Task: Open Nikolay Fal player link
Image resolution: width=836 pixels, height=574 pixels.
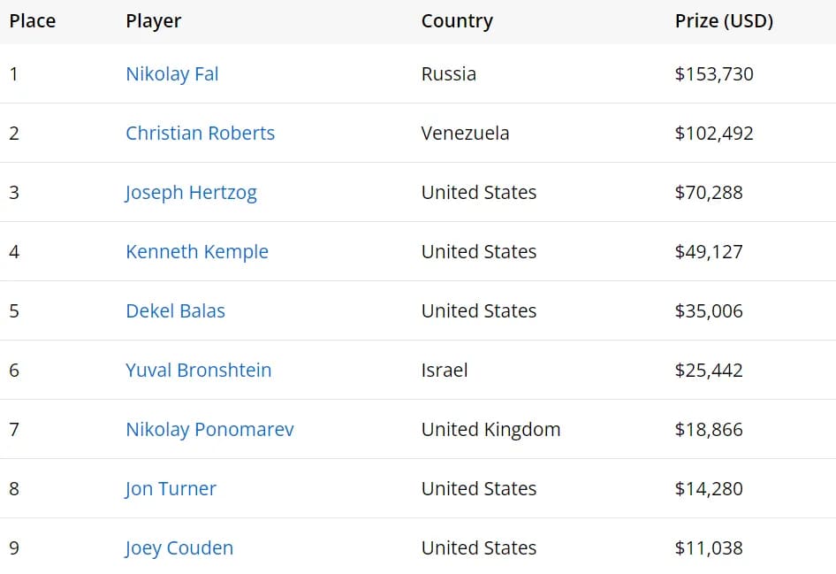Action: (x=172, y=74)
